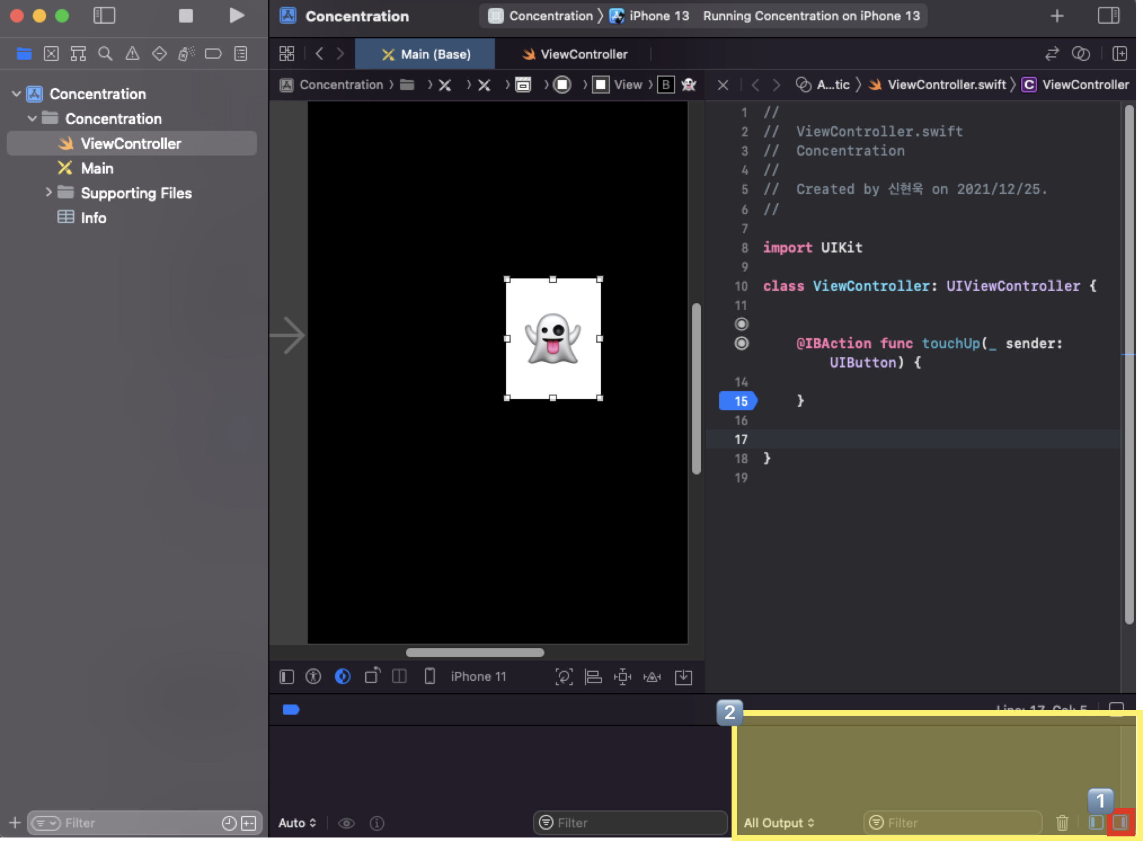Image resolution: width=1143 pixels, height=842 pixels.
Task: Open the Source Control navigator icon
Action: pyautogui.click(x=51, y=54)
